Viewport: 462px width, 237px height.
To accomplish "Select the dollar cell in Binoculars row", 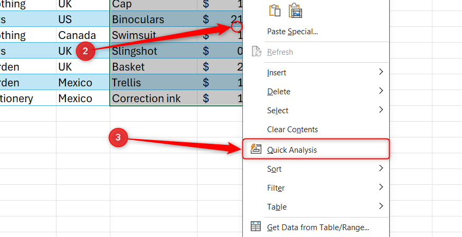I will pyautogui.click(x=220, y=19).
